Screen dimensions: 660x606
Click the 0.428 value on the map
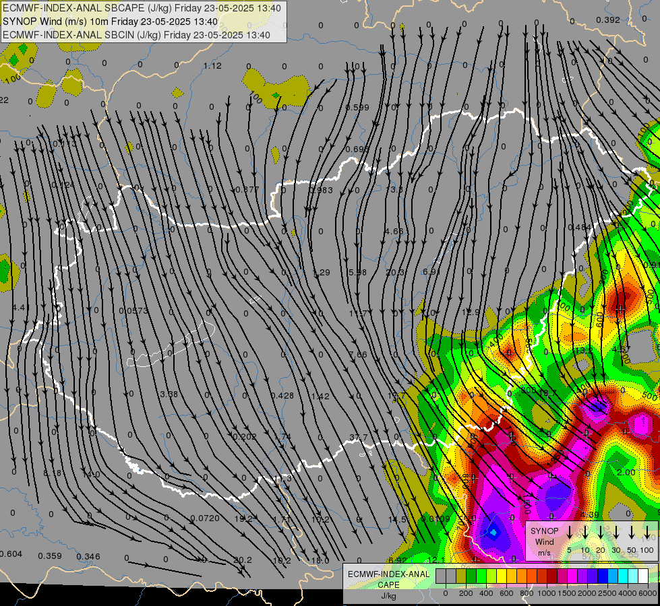282,396
